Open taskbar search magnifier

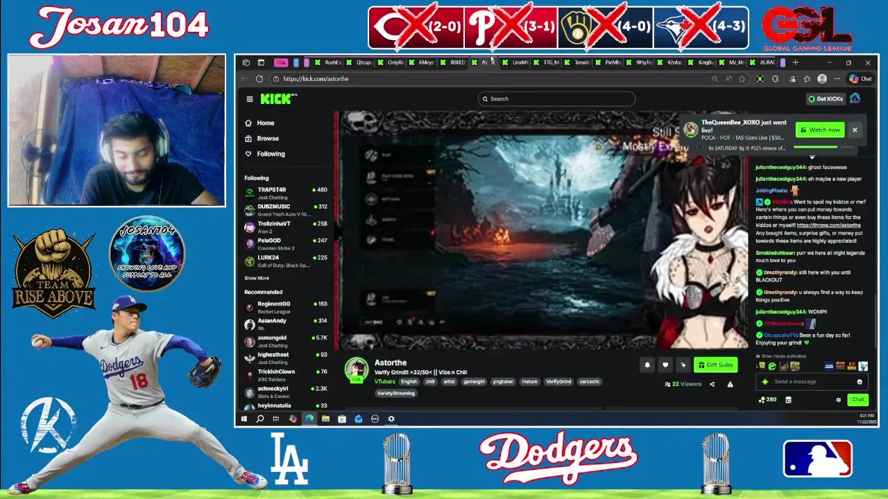(x=260, y=419)
